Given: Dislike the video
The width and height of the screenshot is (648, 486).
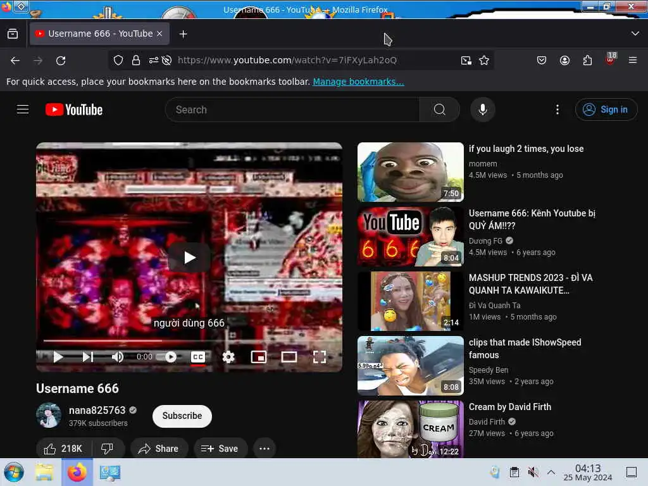Looking at the screenshot, I should tap(108, 449).
